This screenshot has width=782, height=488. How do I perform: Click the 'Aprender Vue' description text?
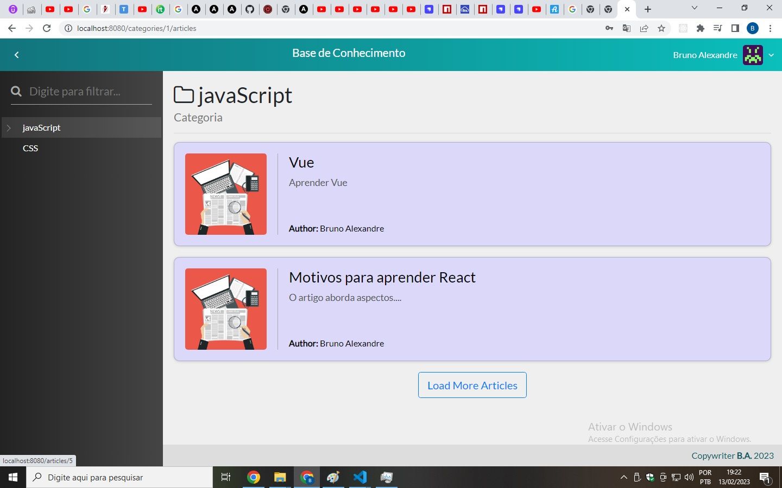318,183
